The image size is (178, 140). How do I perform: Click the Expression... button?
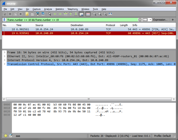click(160, 20)
